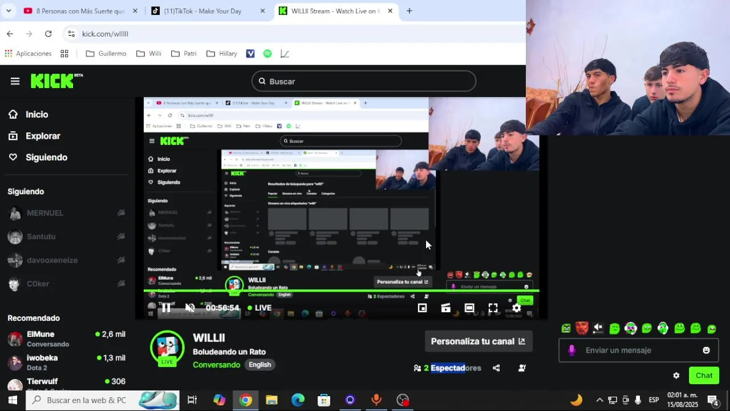Click the Conversando category link
Image resolution: width=730 pixels, height=411 pixels.
pyautogui.click(x=216, y=365)
